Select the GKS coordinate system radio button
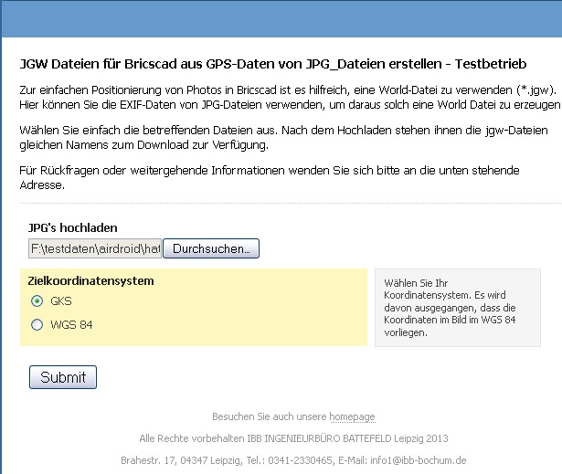This screenshot has width=562, height=474. pos(37,301)
